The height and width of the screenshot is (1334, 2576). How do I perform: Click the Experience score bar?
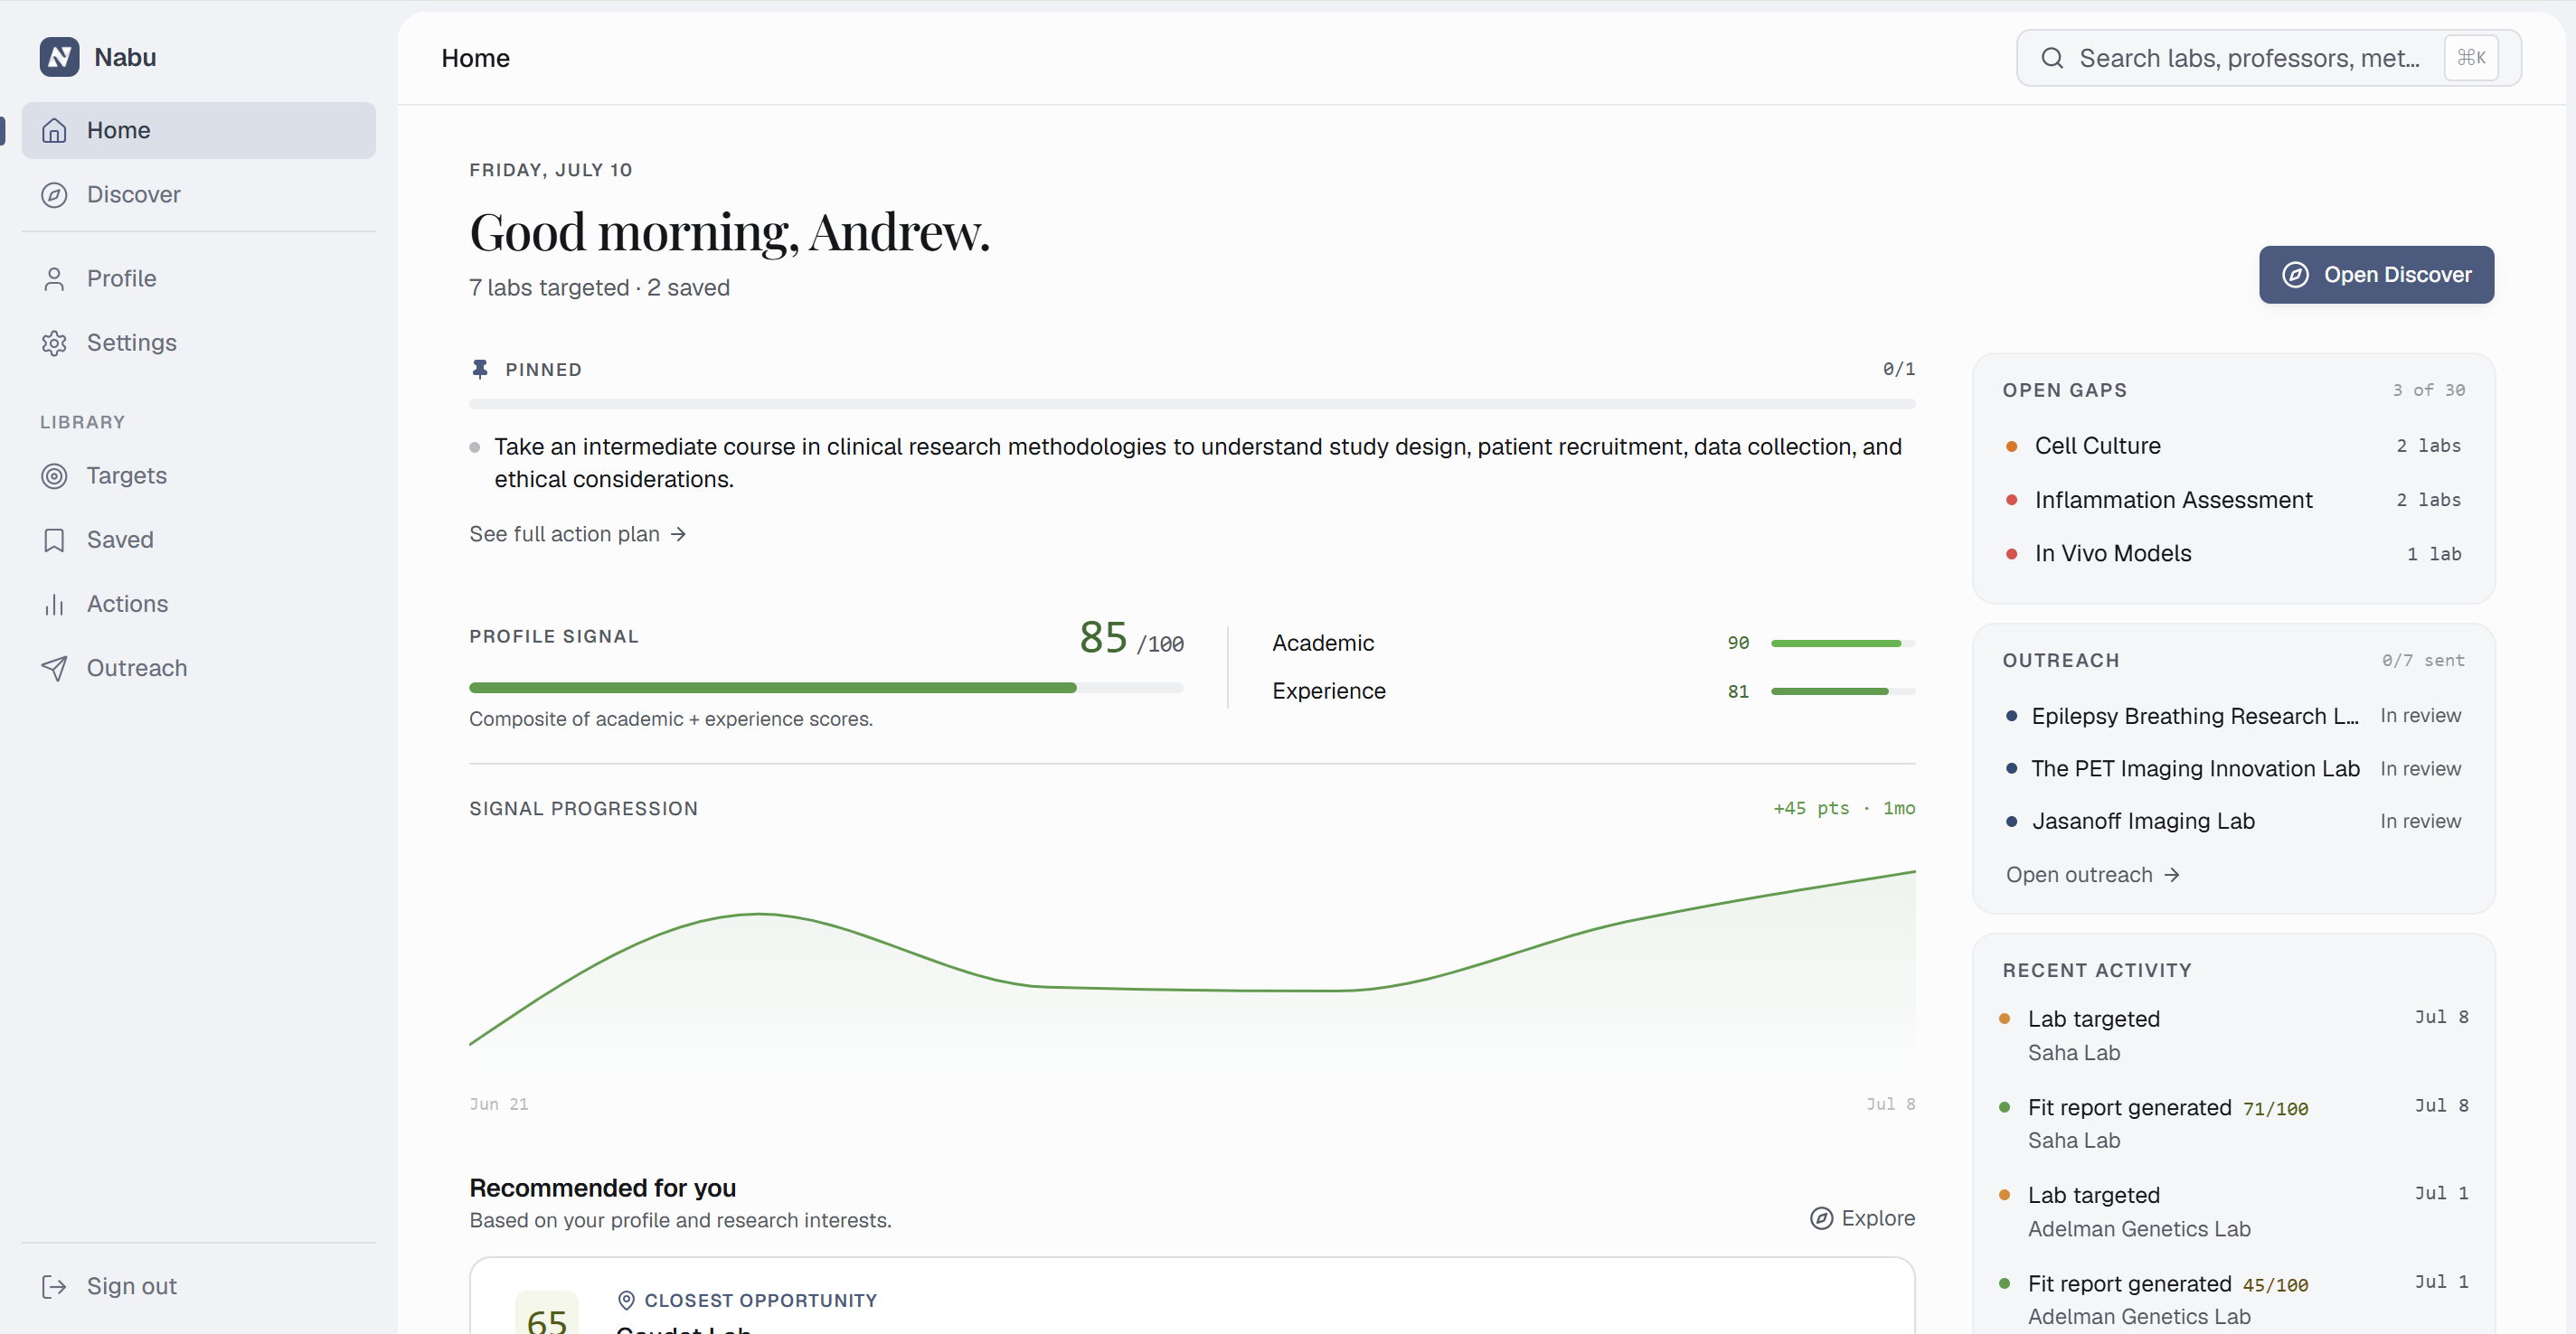pyautogui.click(x=1842, y=691)
